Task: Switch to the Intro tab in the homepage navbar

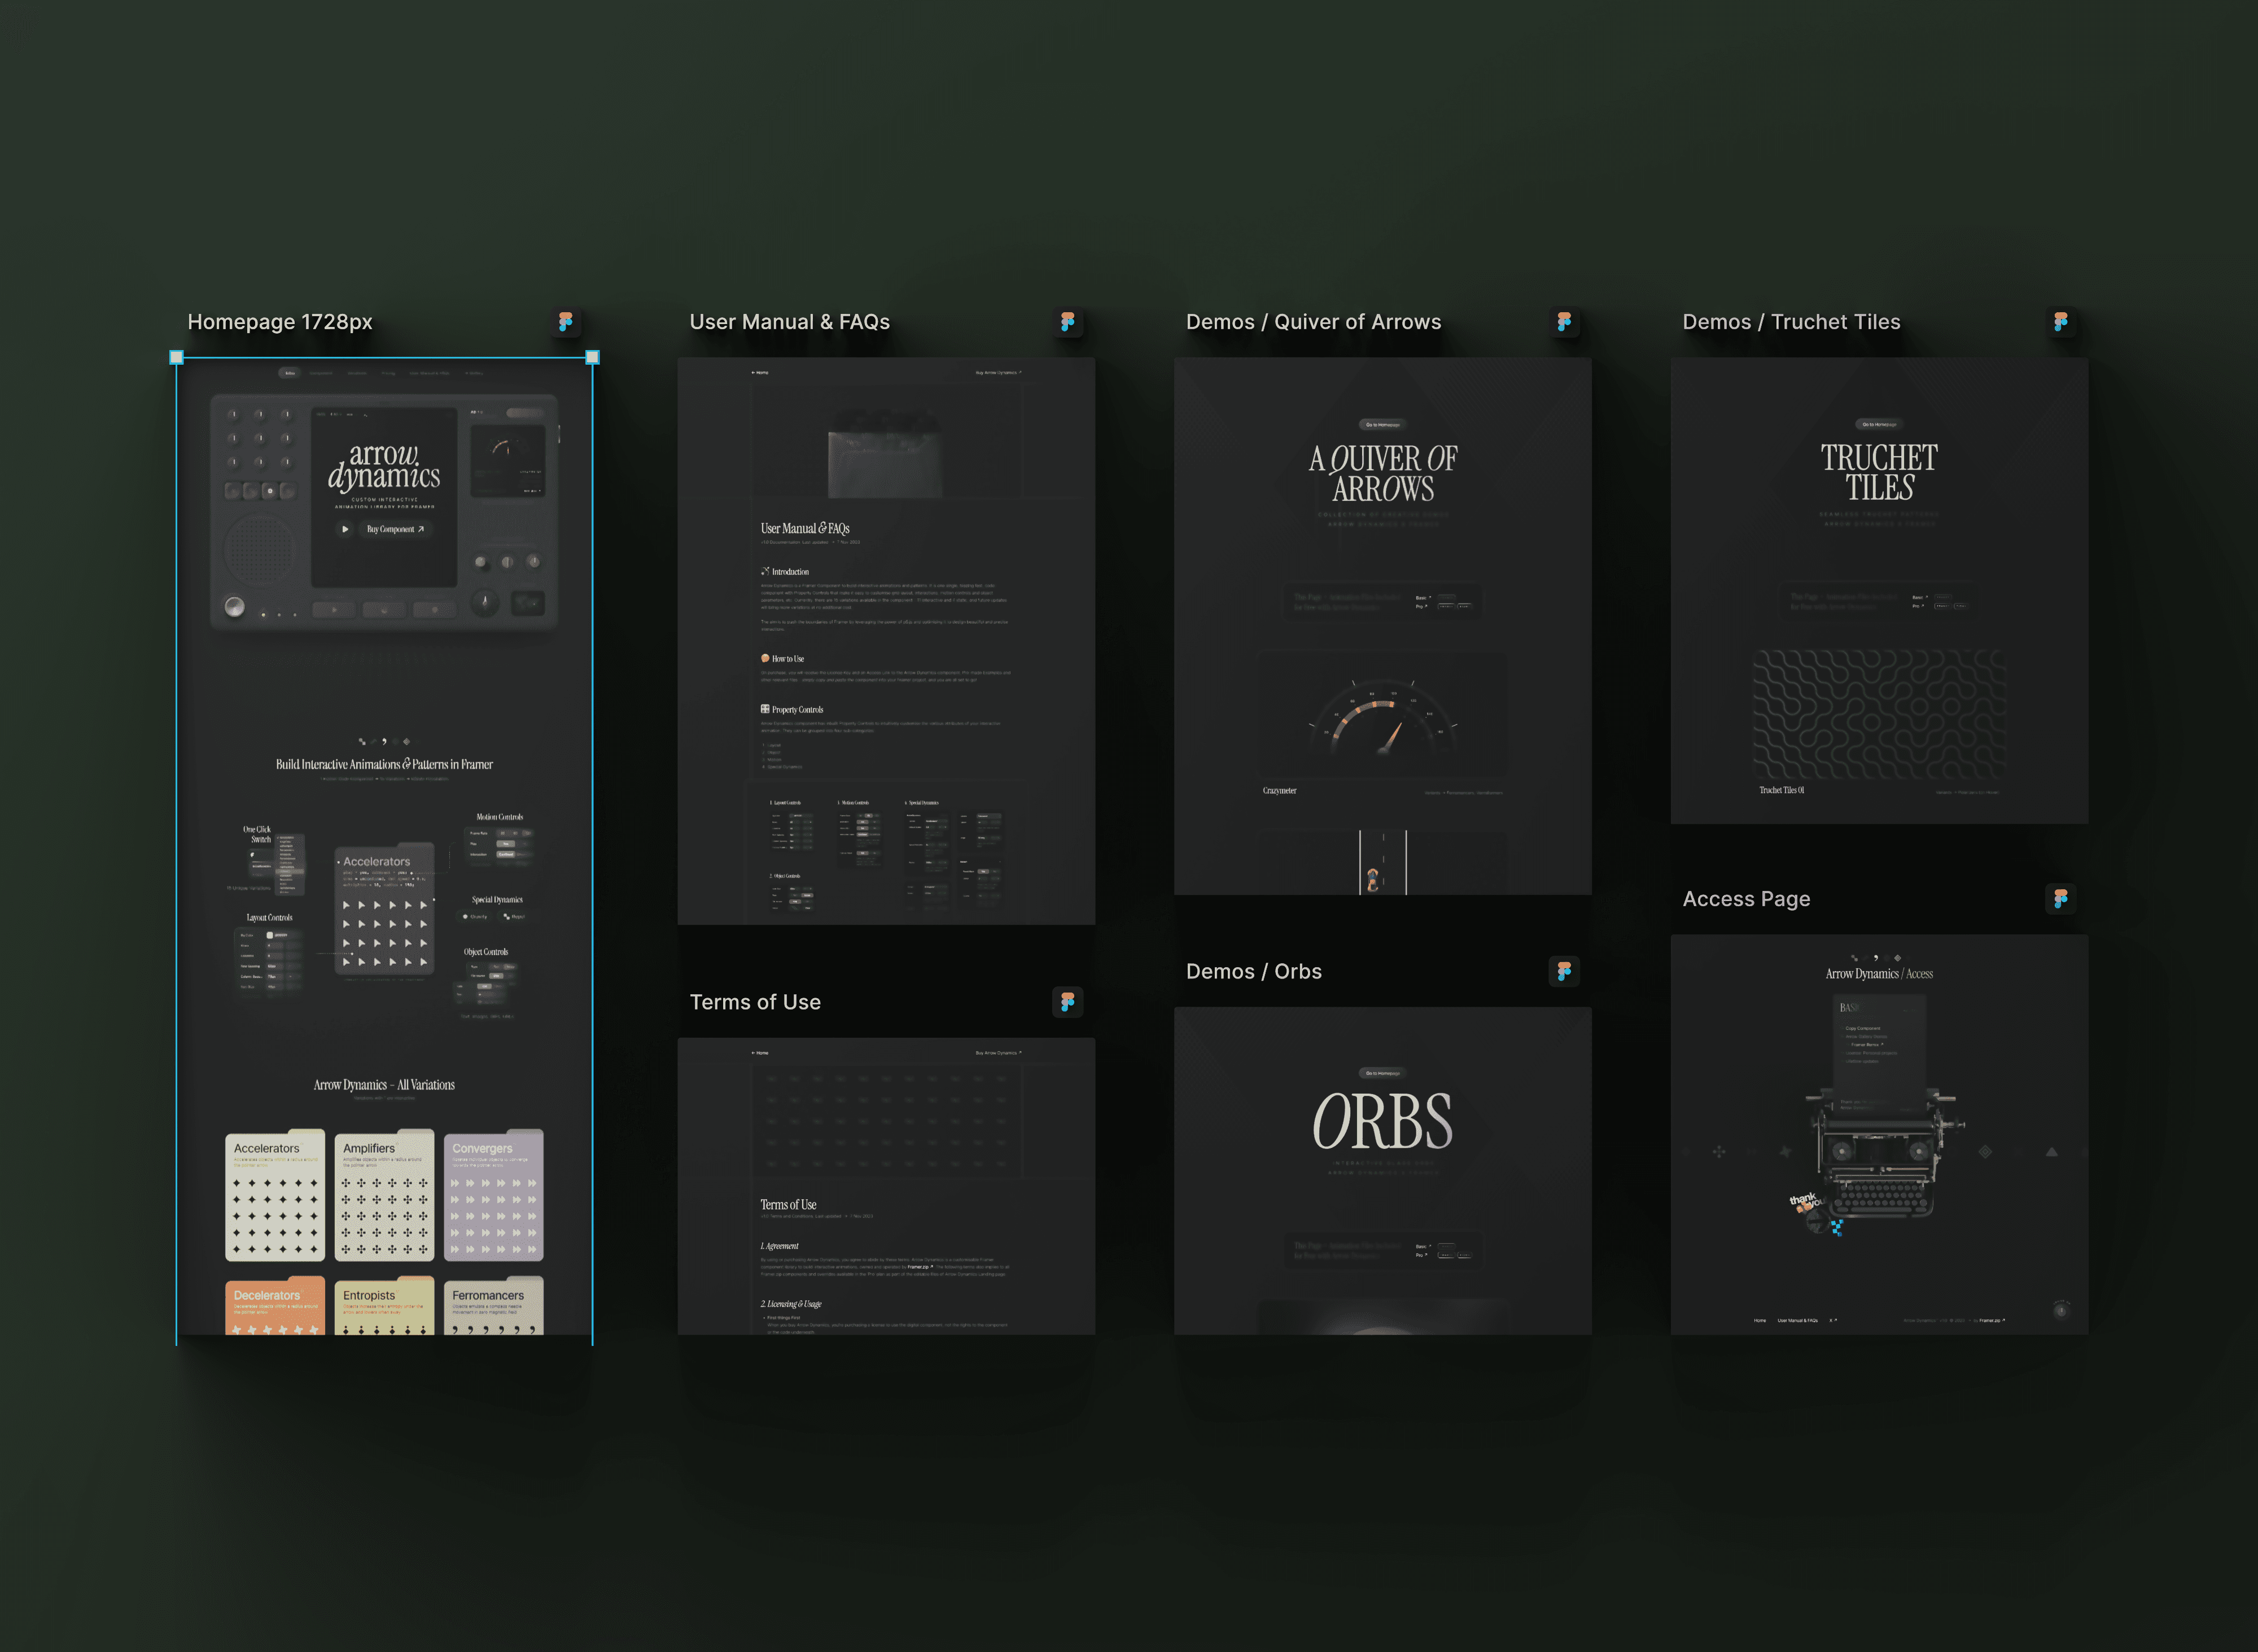Action: (x=290, y=373)
